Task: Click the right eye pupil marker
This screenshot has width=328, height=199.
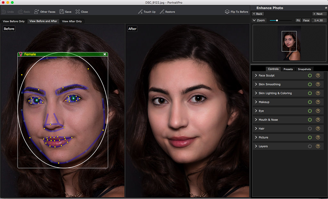Action: click(x=73, y=98)
